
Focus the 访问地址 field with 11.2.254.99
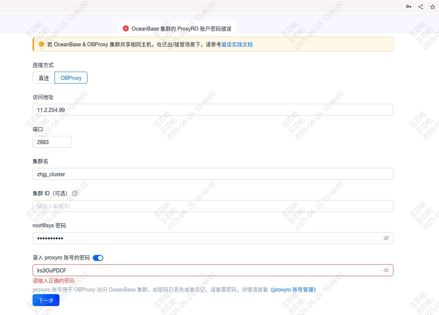pyautogui.click(x=213, y=110)
